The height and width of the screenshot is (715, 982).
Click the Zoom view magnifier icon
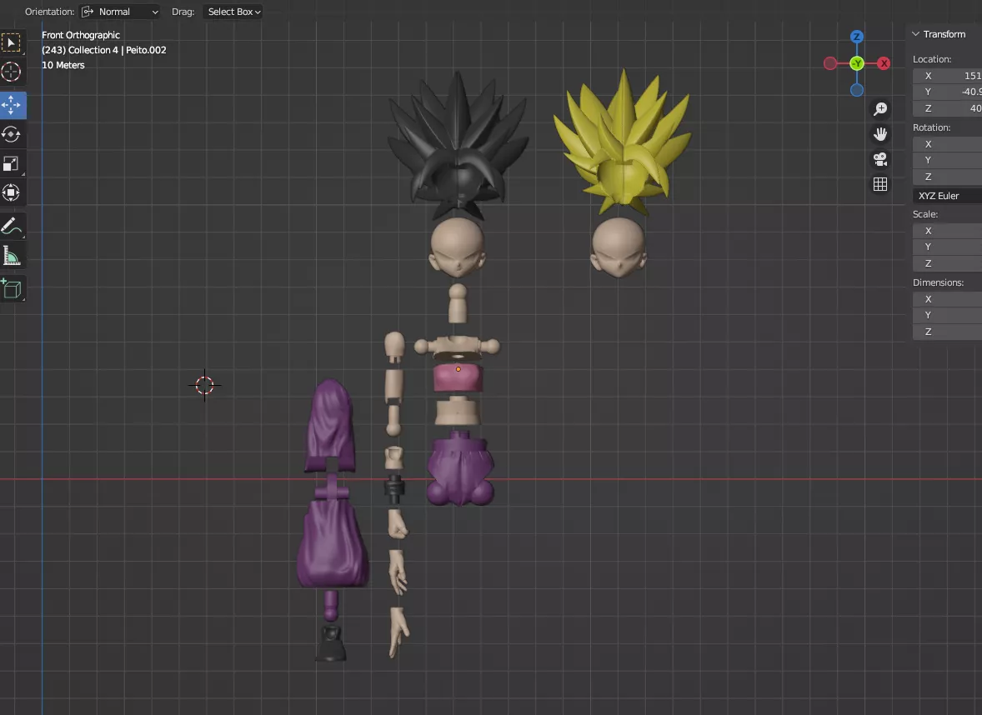(x=880, y=109)
